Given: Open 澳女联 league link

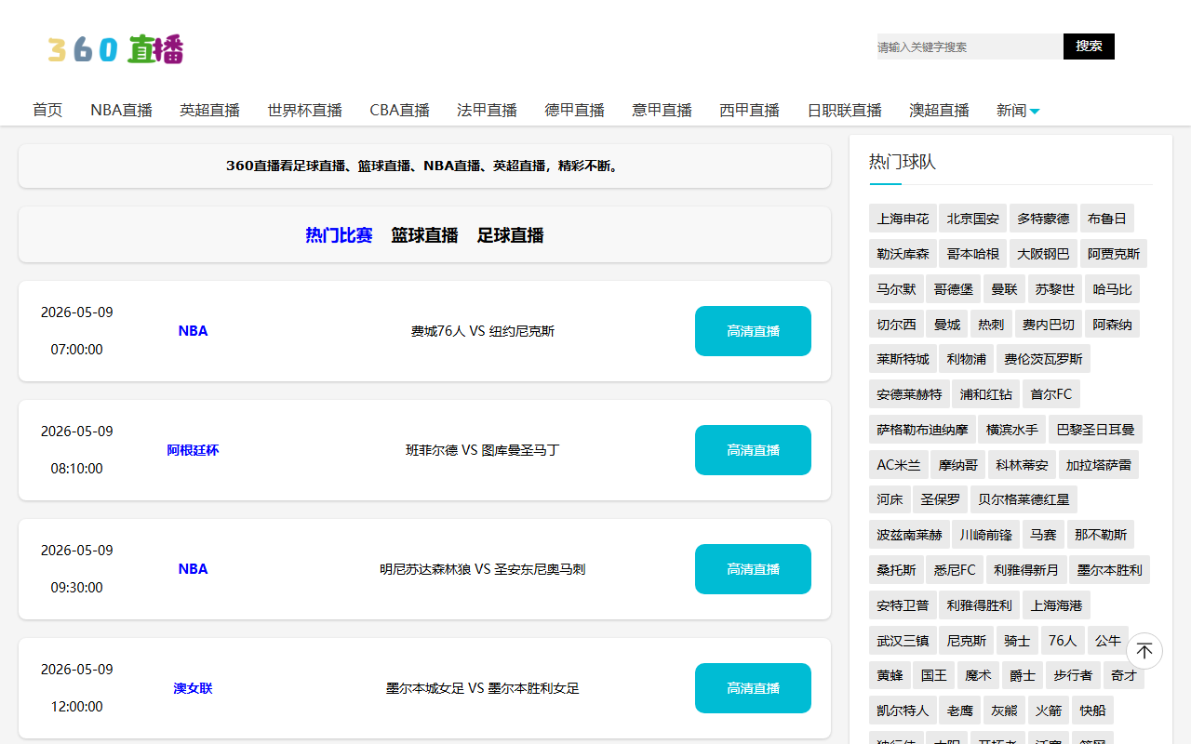Looking at the screenshot, I should coord(193,688).
